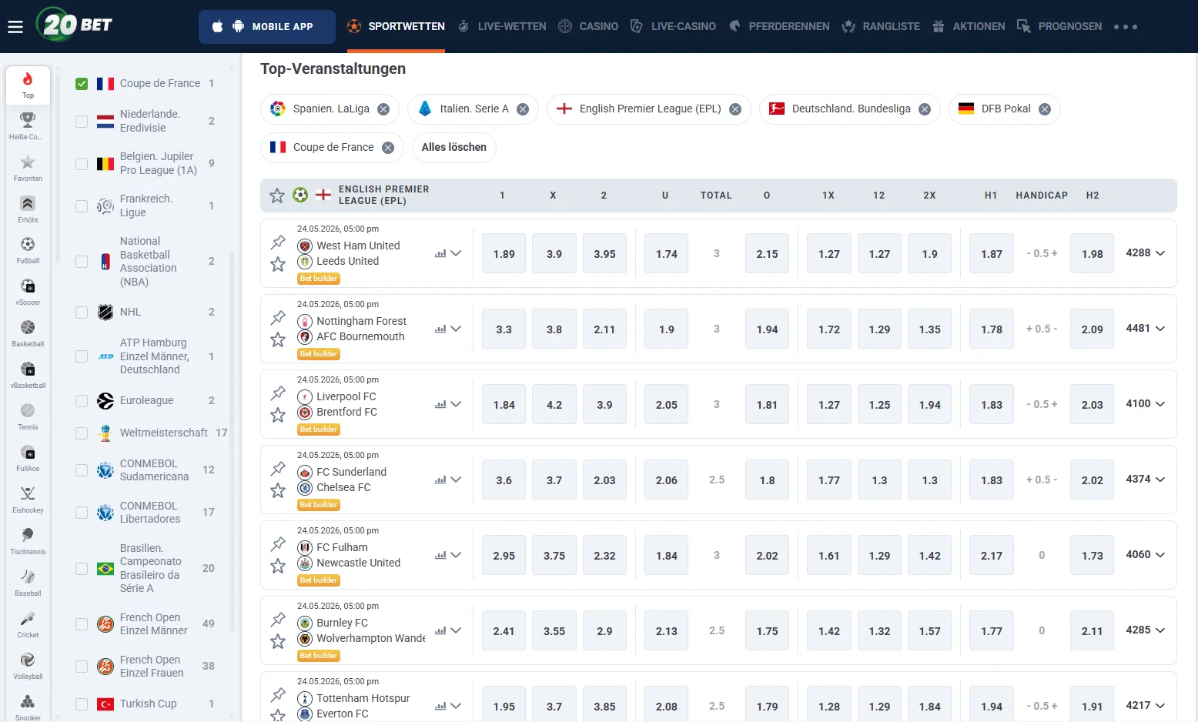
Task: Click the 20BET logo
Action: point(75,25)
